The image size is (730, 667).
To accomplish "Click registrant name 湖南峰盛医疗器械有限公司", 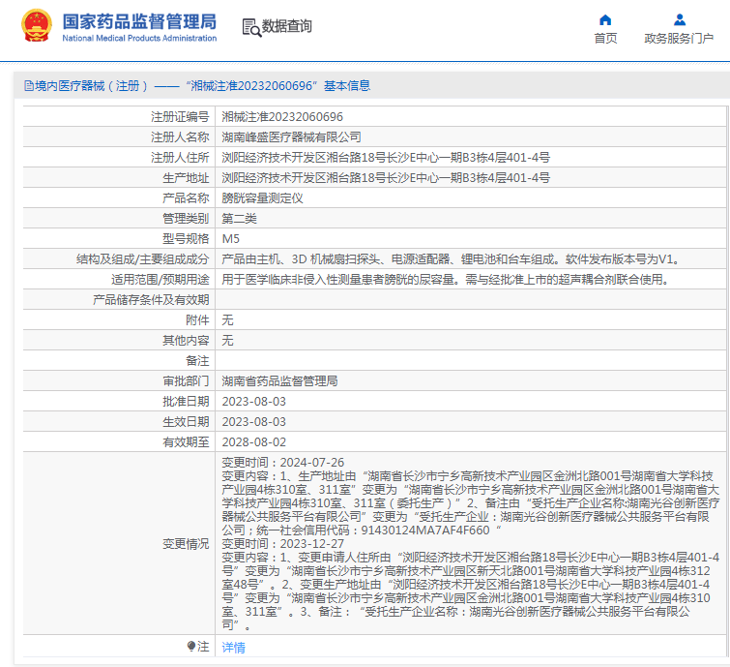I will [291, 136].
